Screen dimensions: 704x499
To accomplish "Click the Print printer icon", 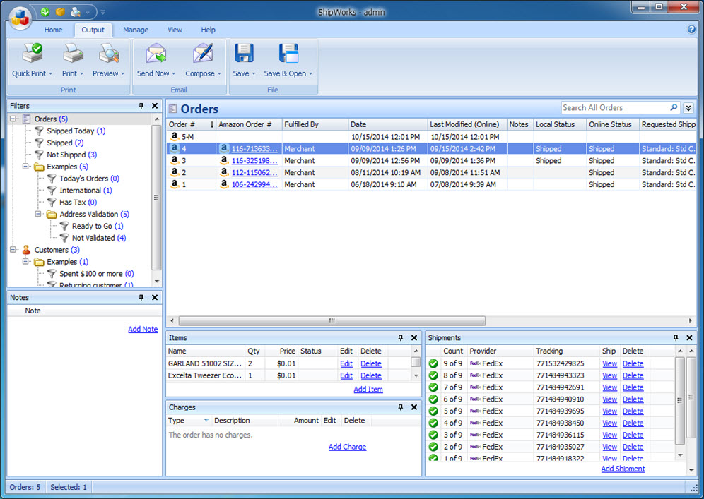I will pyautogui.click(x=73, y=54).
